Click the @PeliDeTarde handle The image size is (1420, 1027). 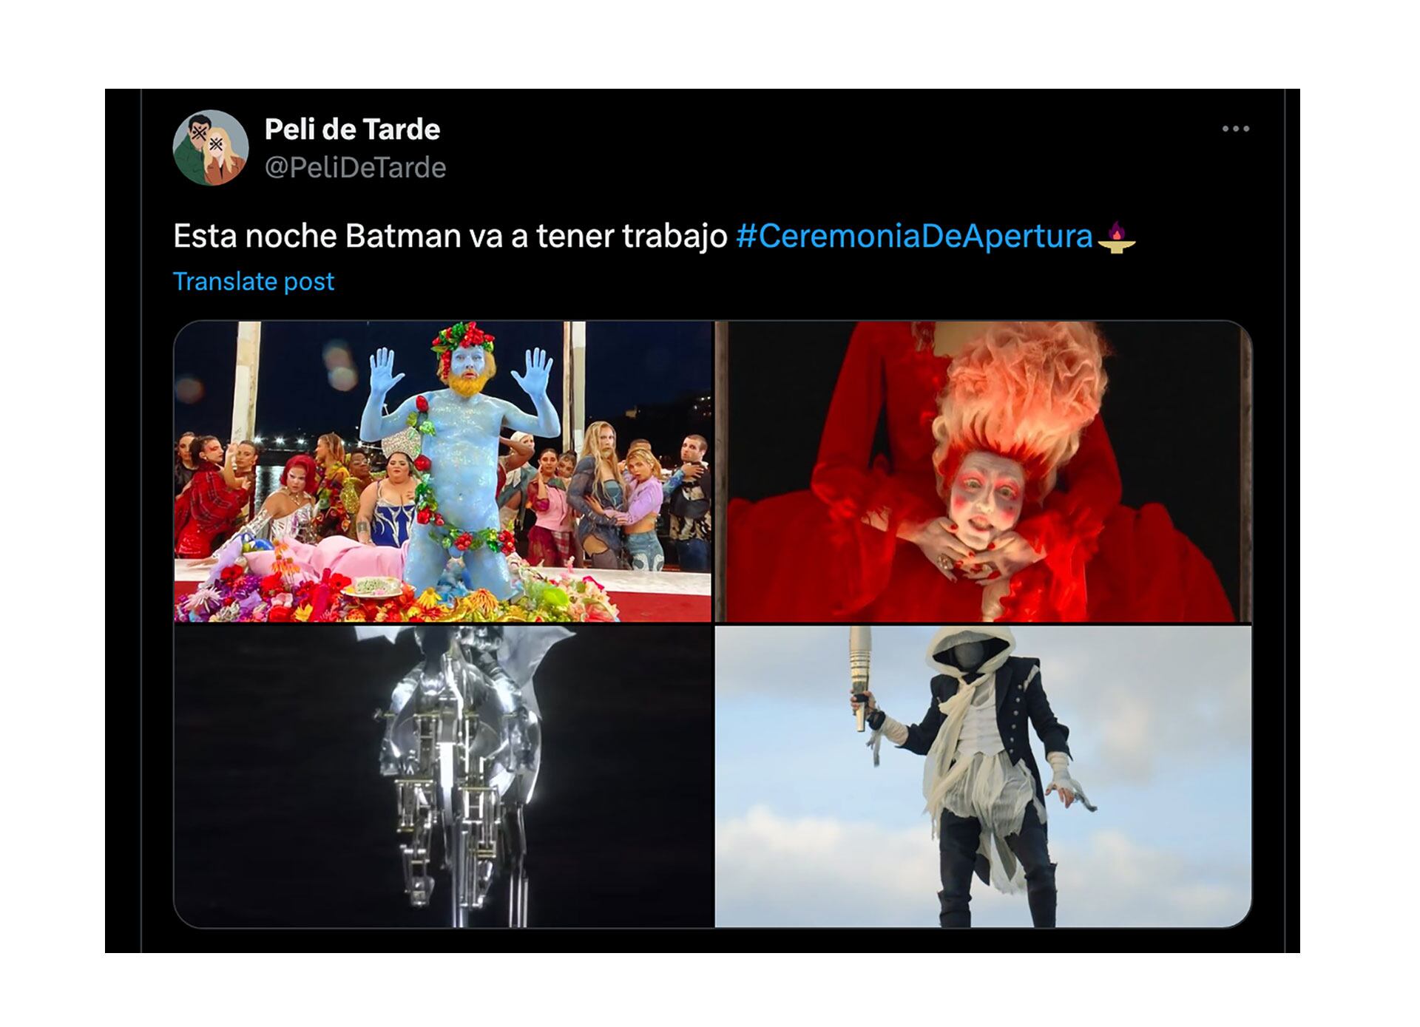coord(355,168)
